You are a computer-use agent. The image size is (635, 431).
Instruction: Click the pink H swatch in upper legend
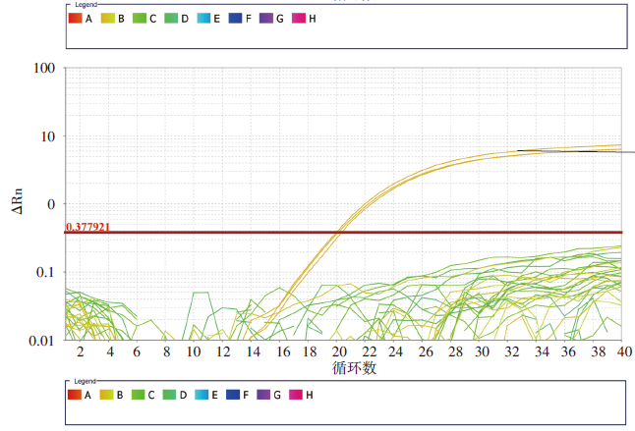(x=299, y=19)
